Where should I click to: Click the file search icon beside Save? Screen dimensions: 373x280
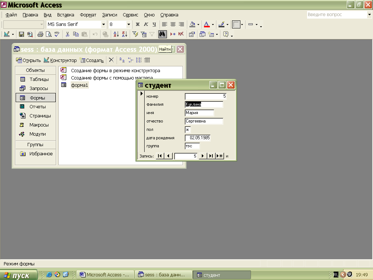[30, 35]
